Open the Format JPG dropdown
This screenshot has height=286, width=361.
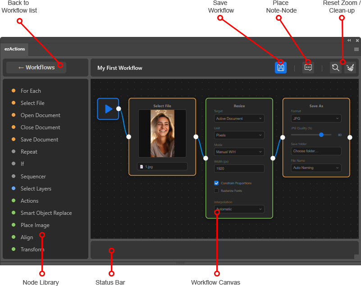click(x=316, y=118)
